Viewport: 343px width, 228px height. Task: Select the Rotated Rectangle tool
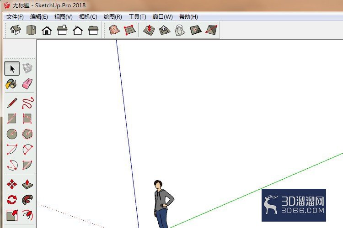click(x=27, y=119)
